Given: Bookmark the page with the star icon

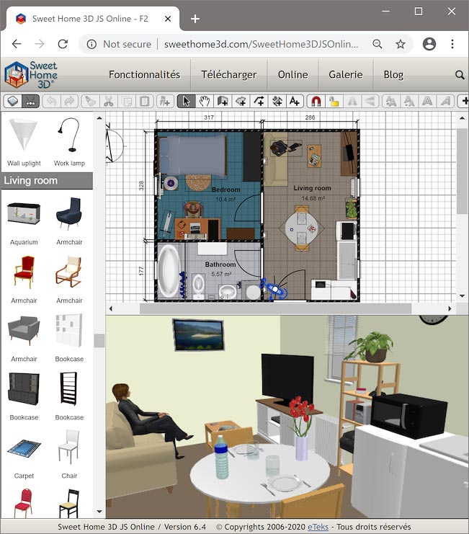Looking at the screenshot, I should click(401, 44).
